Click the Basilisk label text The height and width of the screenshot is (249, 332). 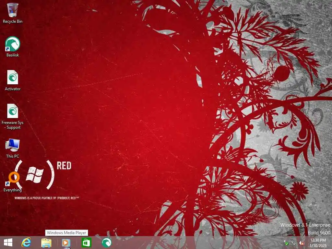coord(13,55)
